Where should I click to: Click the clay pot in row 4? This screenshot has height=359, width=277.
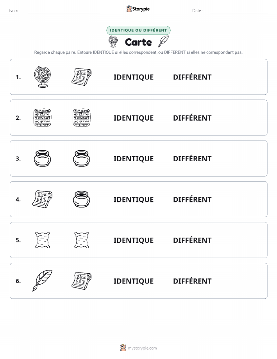point(82,199)
